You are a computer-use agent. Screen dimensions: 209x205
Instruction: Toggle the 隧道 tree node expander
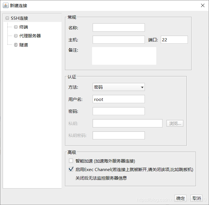(16, 45)
